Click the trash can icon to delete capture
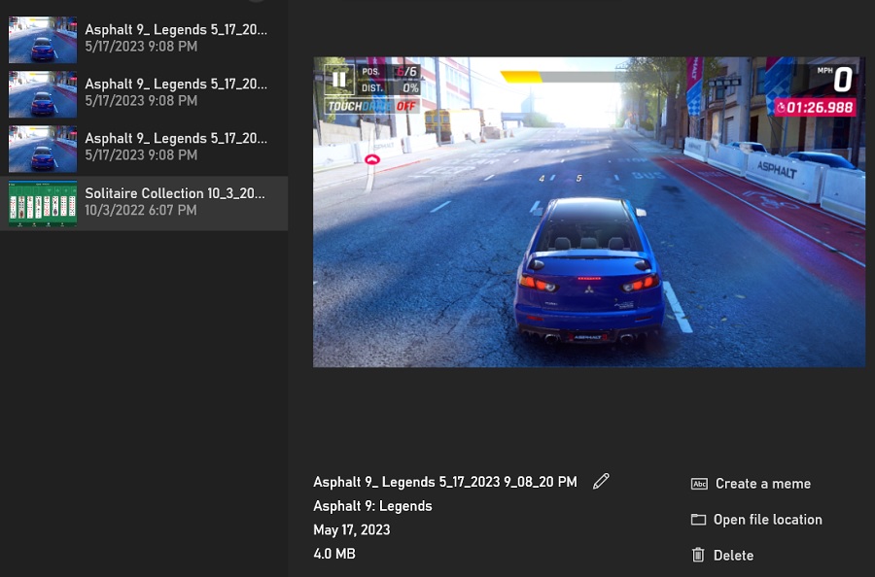 point(698,555)
